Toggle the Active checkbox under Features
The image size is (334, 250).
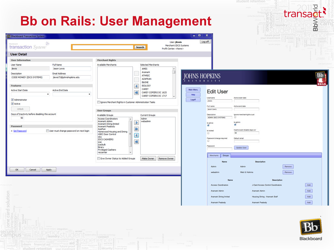[12, 104]
